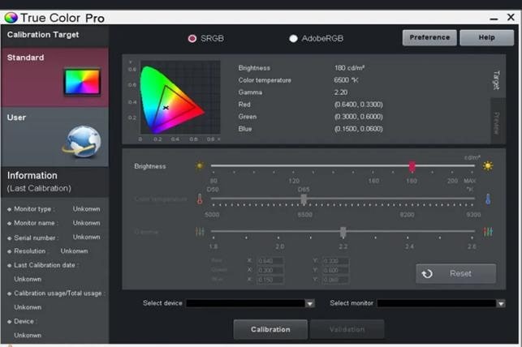Click the globe icon in User target
This screenshot has height=347, width=522.
[82, 142]
